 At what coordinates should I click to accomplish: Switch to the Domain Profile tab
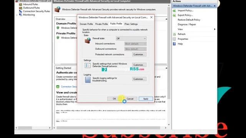coord(86,24)
